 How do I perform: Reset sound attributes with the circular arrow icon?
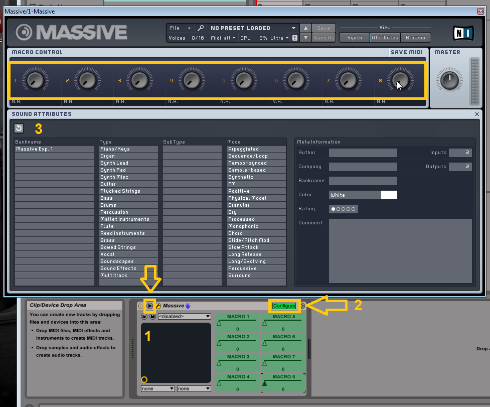[19, 128]
